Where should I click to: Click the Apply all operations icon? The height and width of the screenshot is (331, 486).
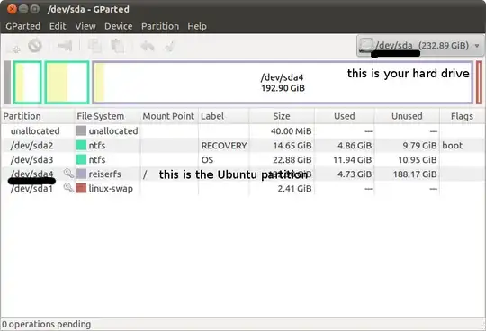tap(170, 47)
